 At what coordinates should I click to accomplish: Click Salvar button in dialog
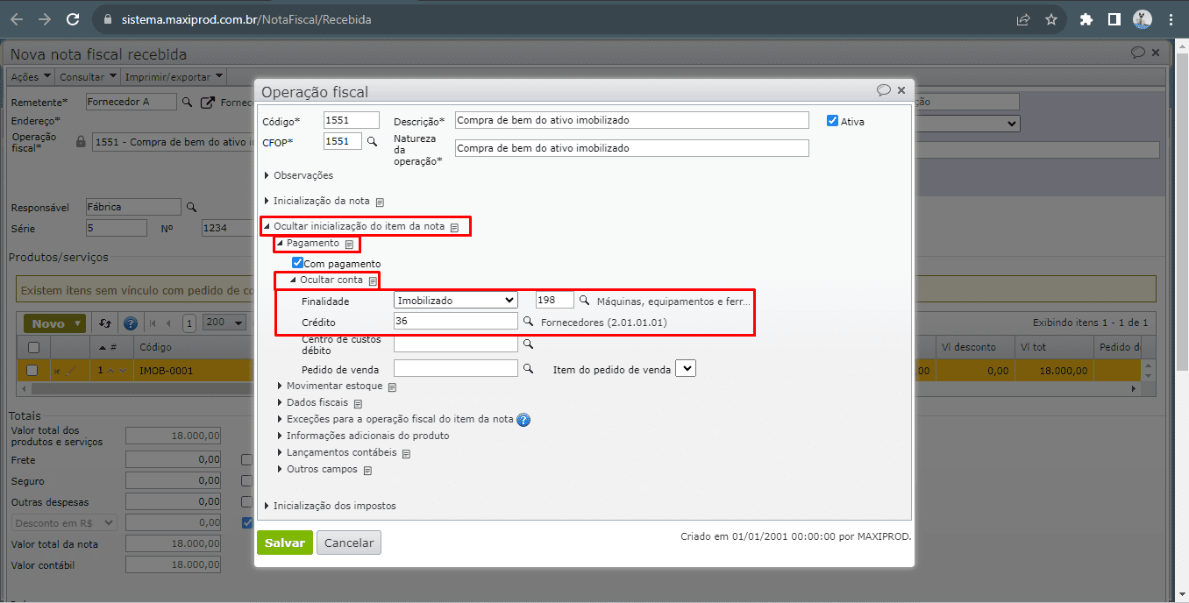pyautogui.click(x=285, y=543)
